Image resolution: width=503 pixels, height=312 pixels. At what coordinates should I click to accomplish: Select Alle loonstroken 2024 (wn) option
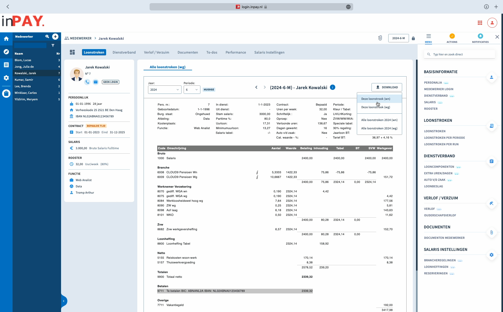coord(379,120)
